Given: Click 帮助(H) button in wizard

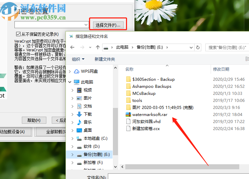Looking at the screenshot, I should 34,120.
